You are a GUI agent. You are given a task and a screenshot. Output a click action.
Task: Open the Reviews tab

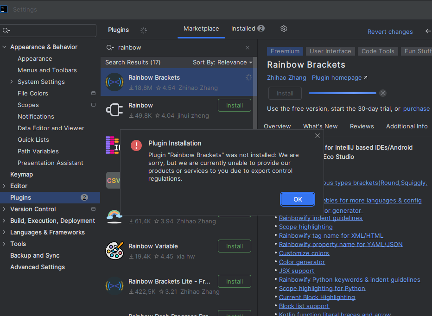pyautogui.click(x=362, y=126)
